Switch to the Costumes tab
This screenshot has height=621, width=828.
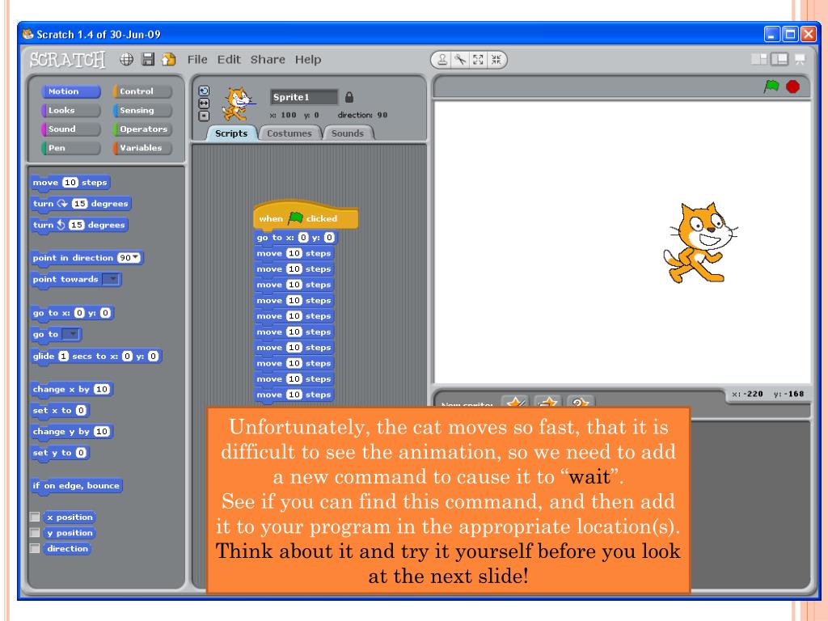click(x=289, y=133)
